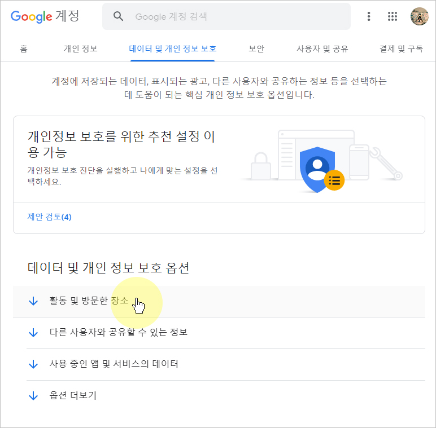The width and height of the screenshot is (436, 428).
Task: Go to the 보안 tab
Action: [256, 49]
